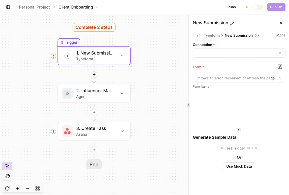Zoom in on the canvas
289x195 pixels.
(x=17, y=188)
